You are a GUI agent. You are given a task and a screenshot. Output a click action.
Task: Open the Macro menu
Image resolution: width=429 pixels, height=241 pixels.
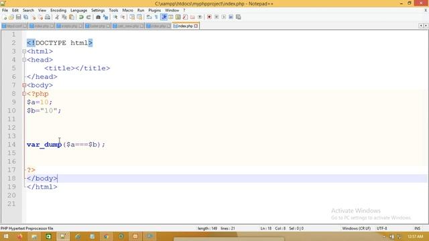click(127, 11)
